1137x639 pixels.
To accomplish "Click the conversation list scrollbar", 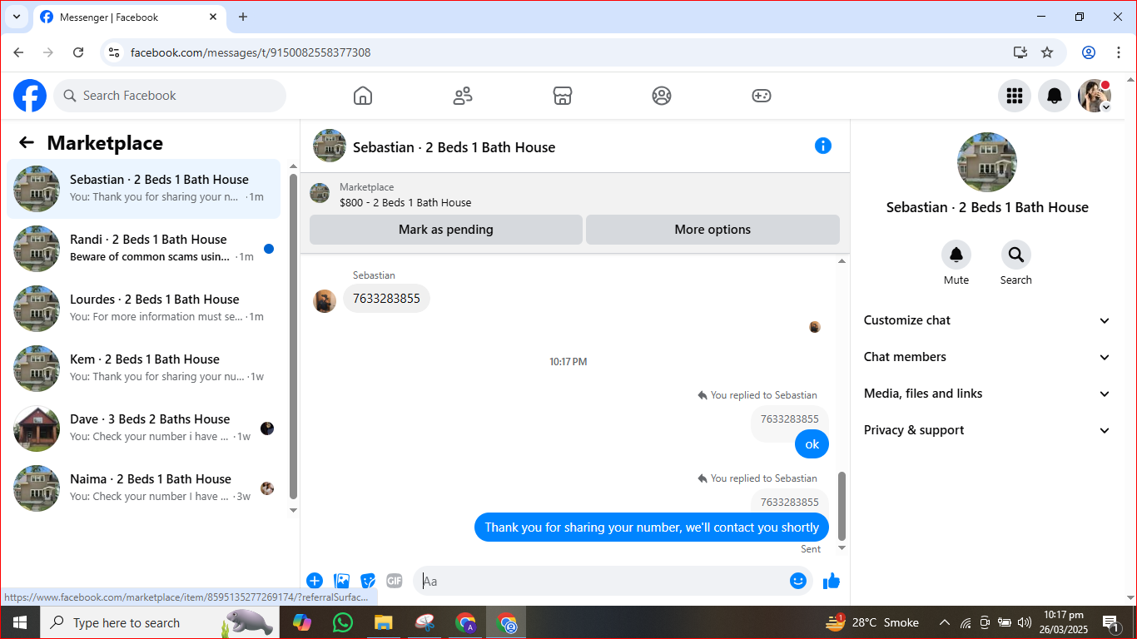I will [x=293, y=335].
